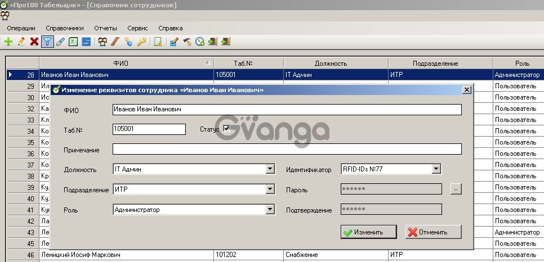Image resolution: width=544 pixels, height=262 pixels.
Task: Sort table by ФИО column header
Action: coord(126,63)
